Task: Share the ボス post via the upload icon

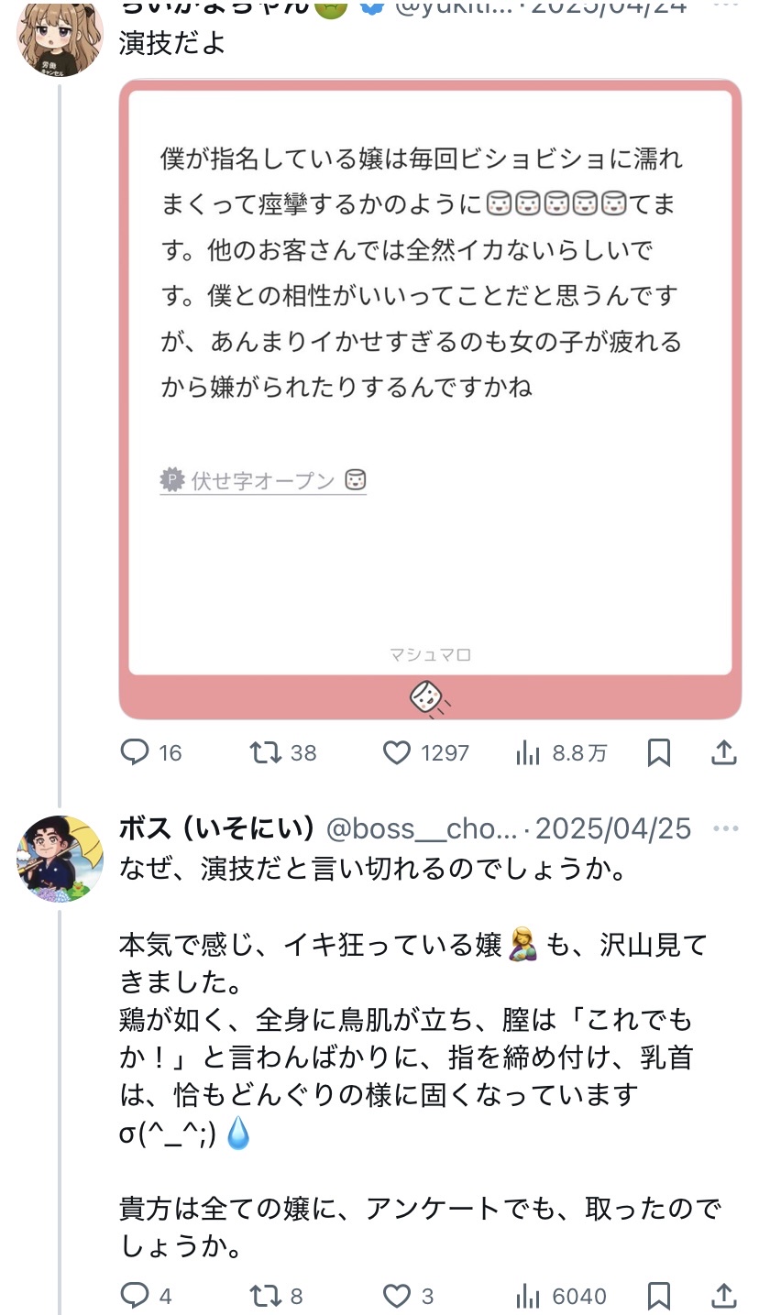Action: [724, 1296]
